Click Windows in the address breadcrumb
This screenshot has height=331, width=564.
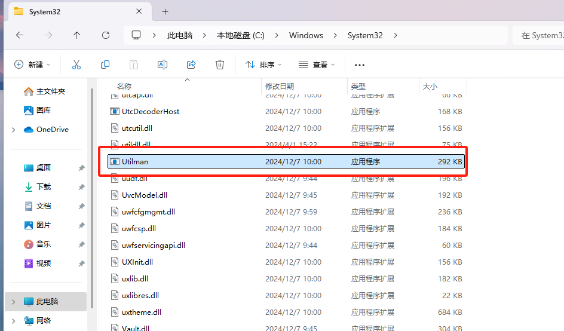(306, 35)
